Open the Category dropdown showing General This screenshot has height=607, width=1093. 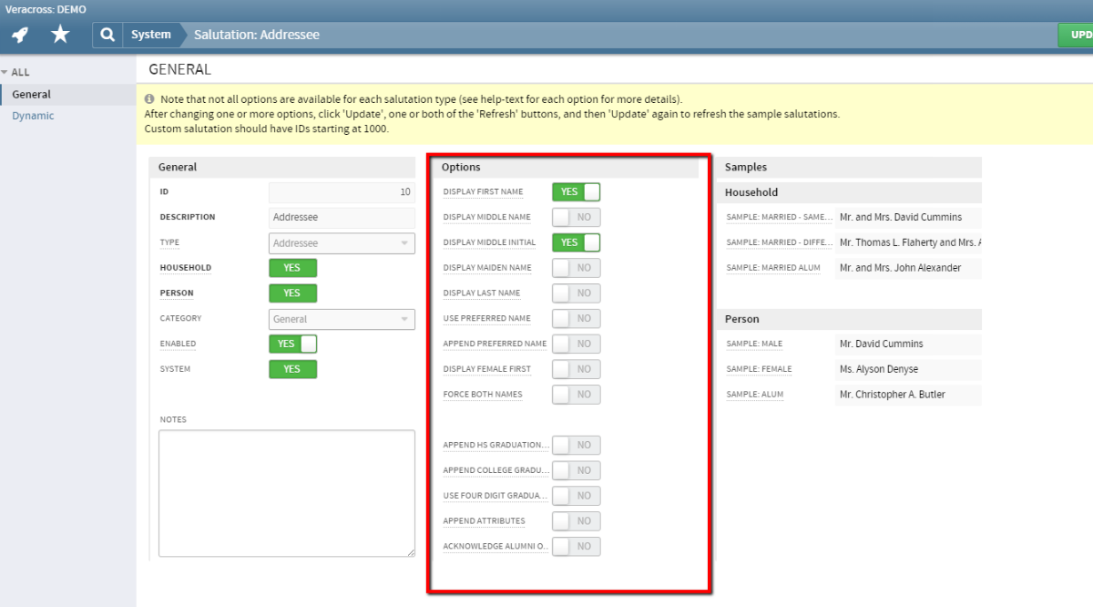pos(342,319)
